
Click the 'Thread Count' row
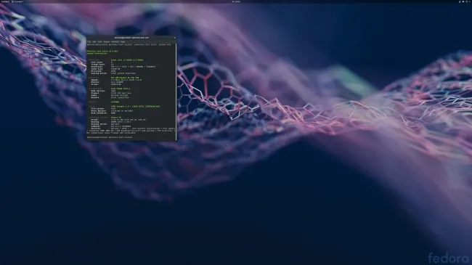point(102,65)
